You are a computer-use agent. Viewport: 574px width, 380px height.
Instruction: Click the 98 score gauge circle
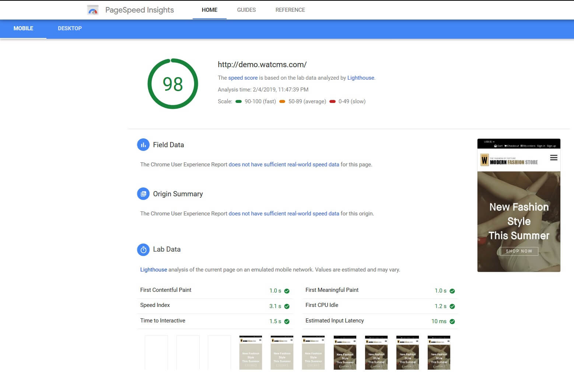pos(173,84)
